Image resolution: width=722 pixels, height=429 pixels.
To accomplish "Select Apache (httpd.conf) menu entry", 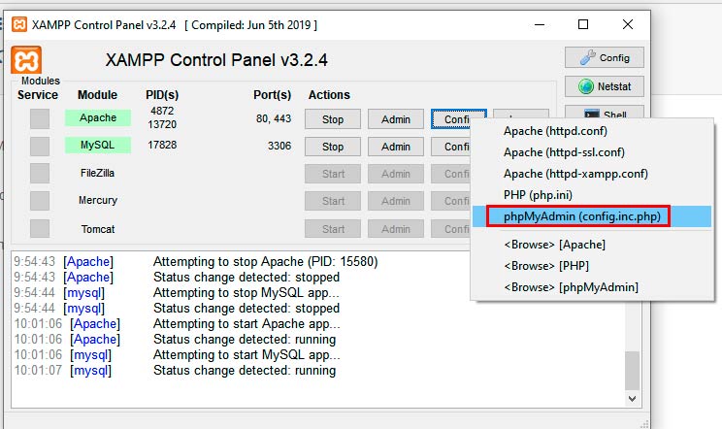I will click(592, 131).
